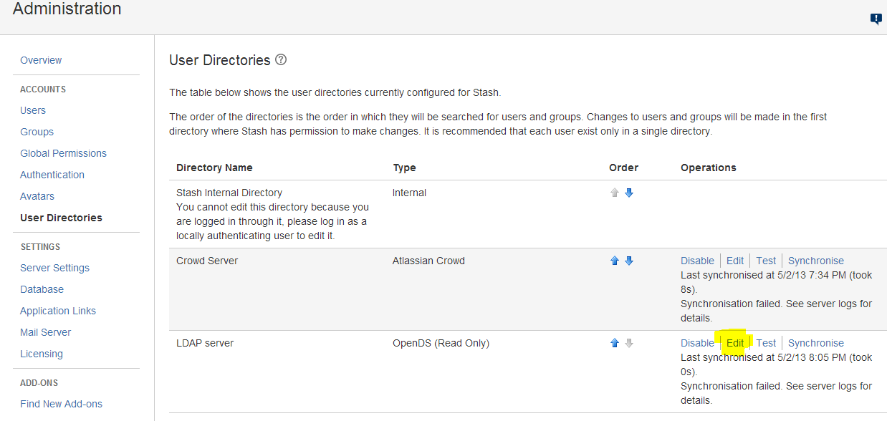Move Stash Internal Directory down with blue arrow
Image resolution: width=887 pixels, height=421 pixels.
tap(629, 193)
